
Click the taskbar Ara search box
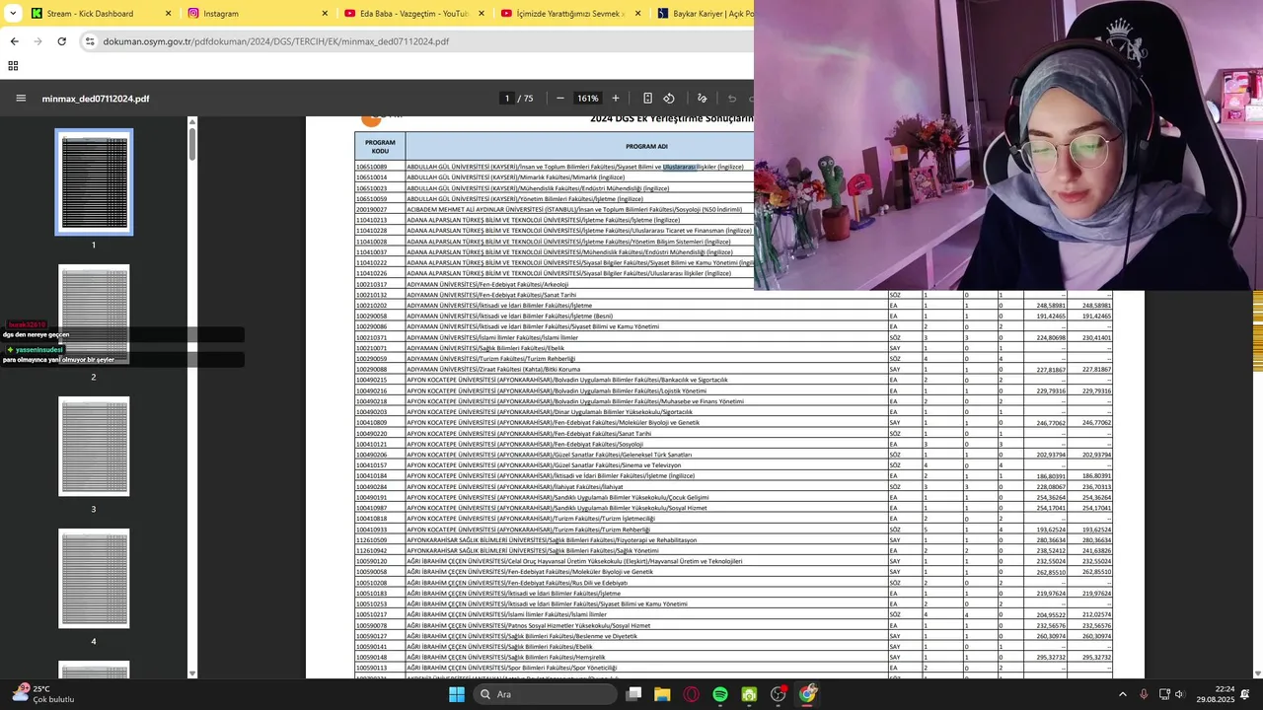[x=545, y=694]
